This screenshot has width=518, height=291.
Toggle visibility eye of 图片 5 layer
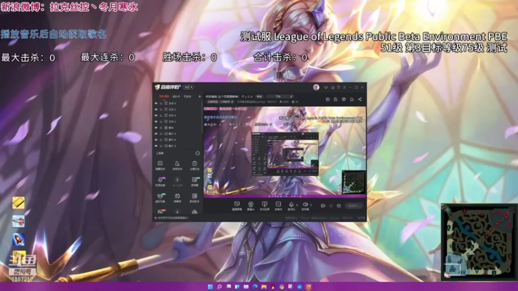(x=156, y=134)
